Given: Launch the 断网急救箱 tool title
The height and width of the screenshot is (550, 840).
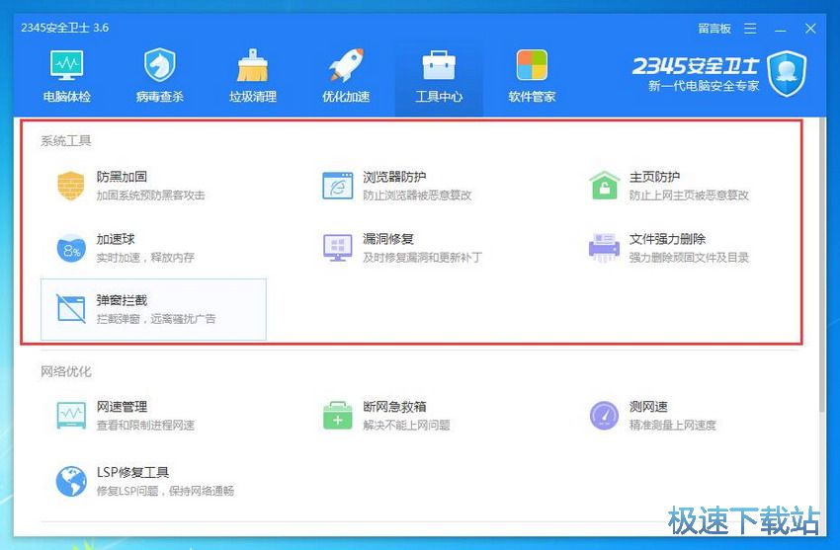Looking at the screenshot, I should coord(394,407).
